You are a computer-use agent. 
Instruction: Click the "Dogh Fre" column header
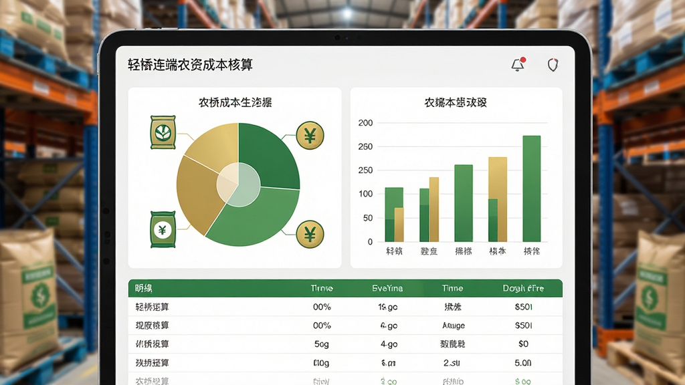523,288
